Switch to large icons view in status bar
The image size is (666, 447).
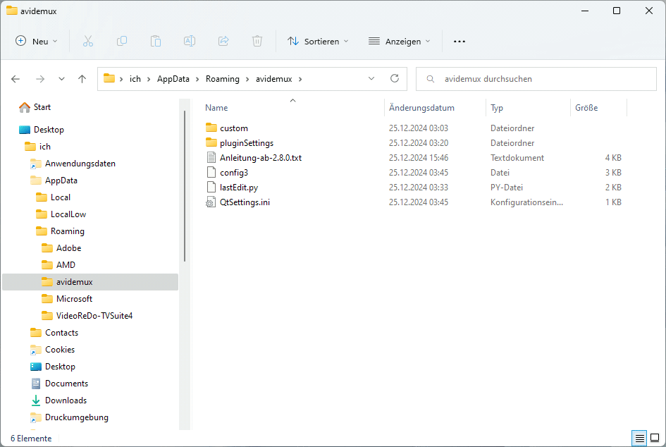tap(655, 438)
